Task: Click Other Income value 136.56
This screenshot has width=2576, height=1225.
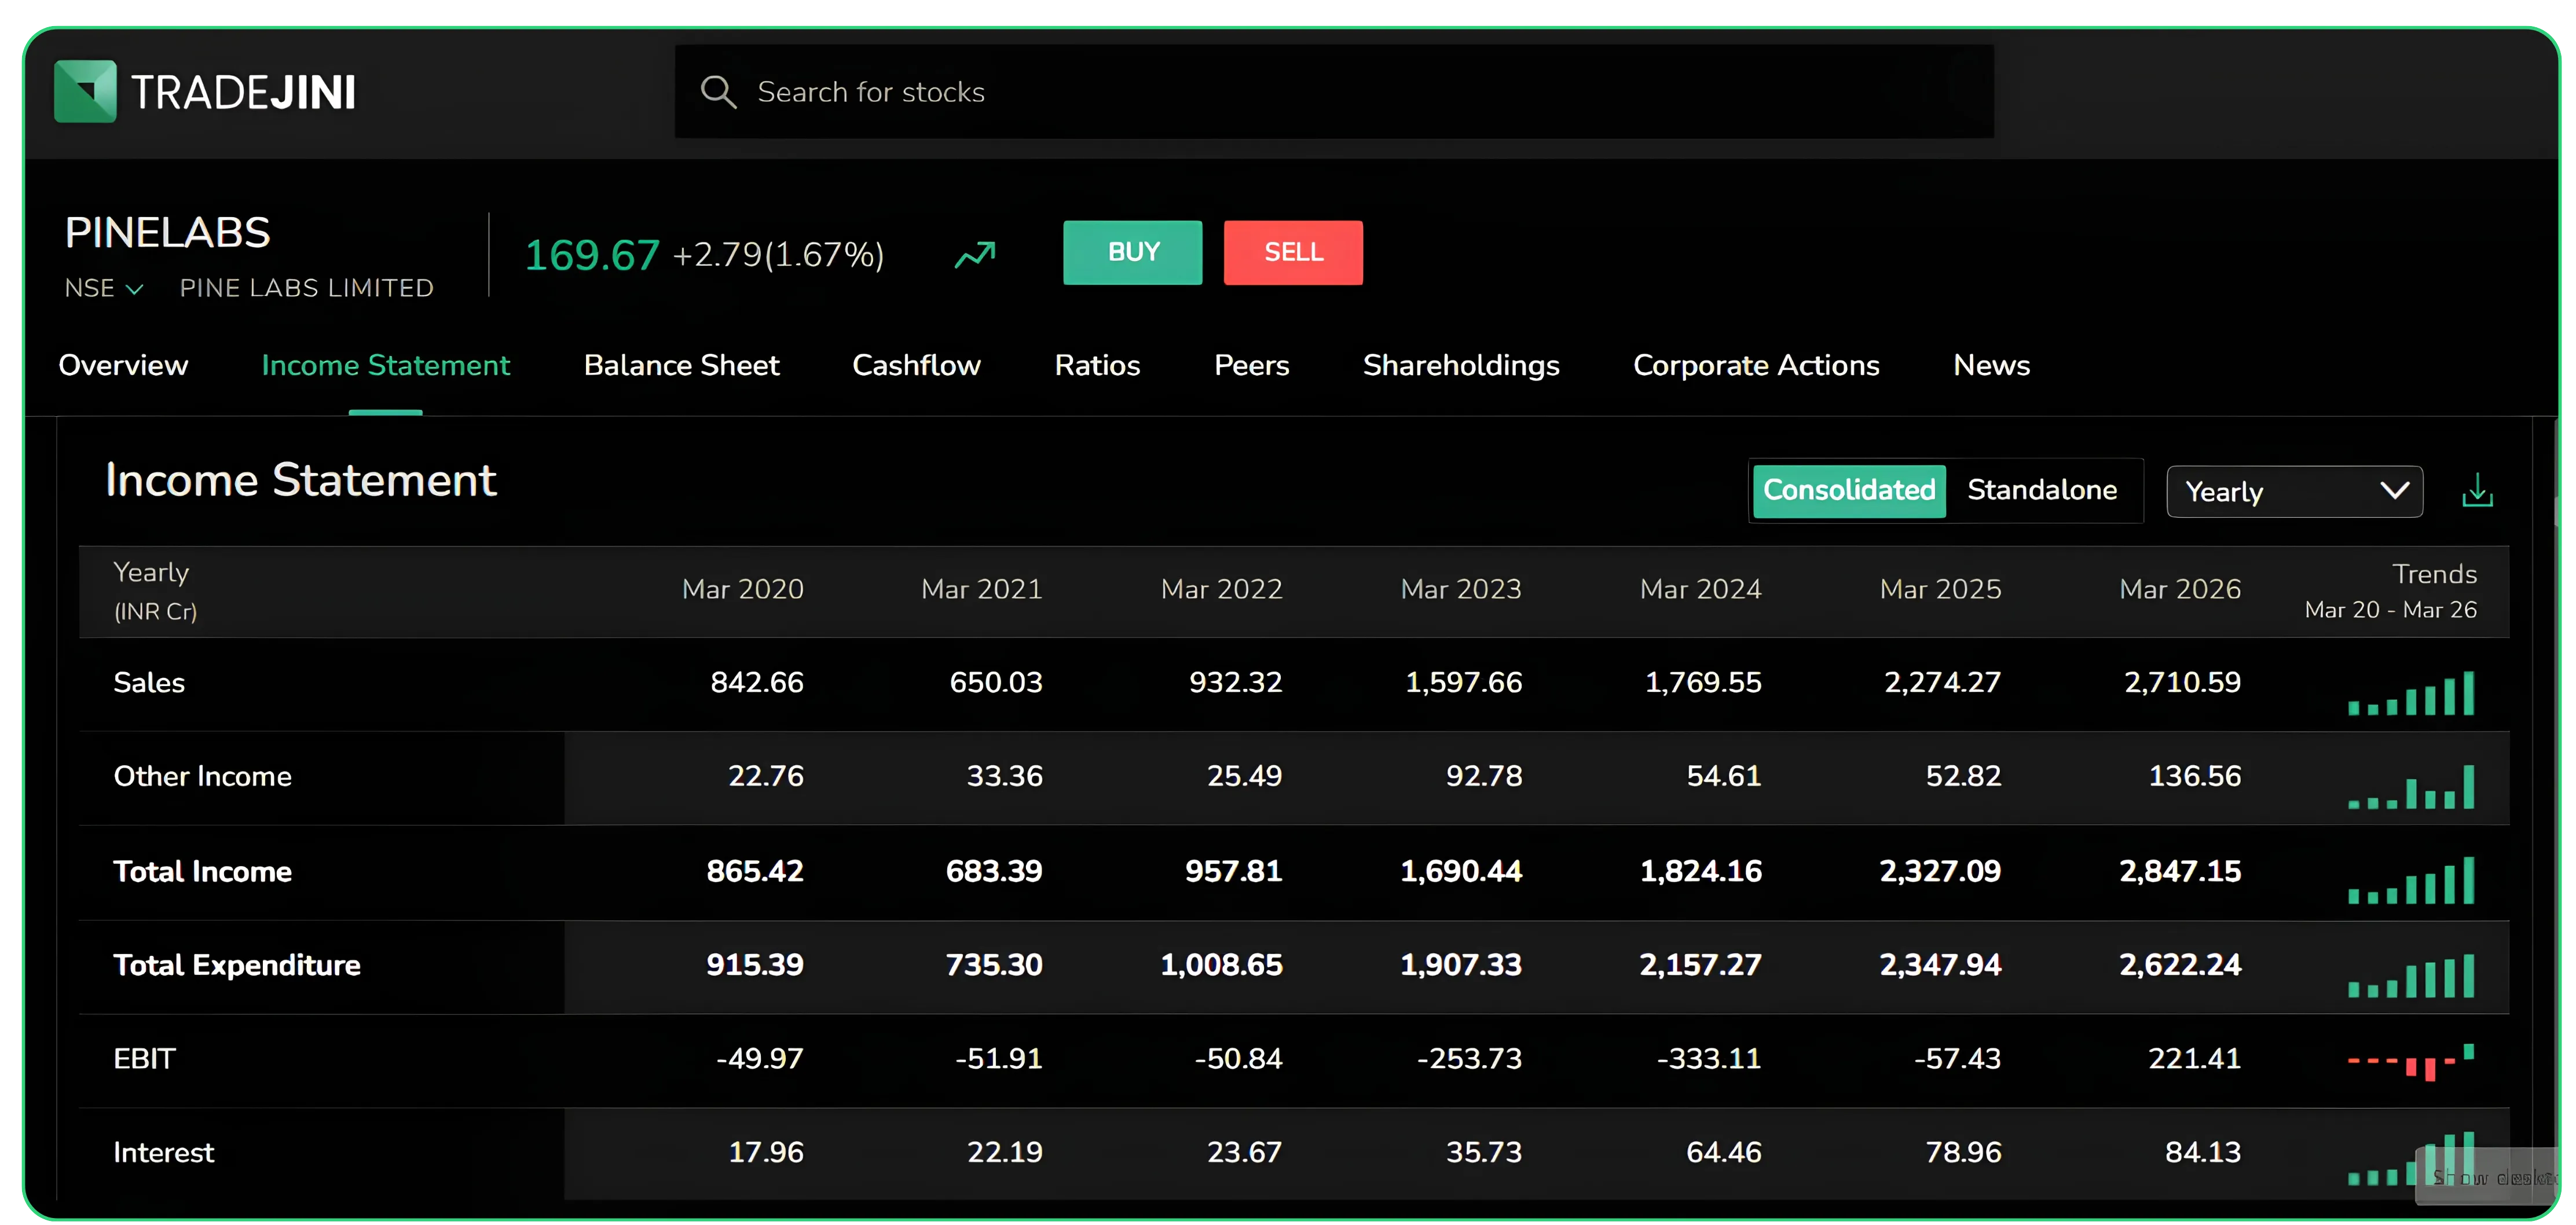Action: coord(2194,776)
